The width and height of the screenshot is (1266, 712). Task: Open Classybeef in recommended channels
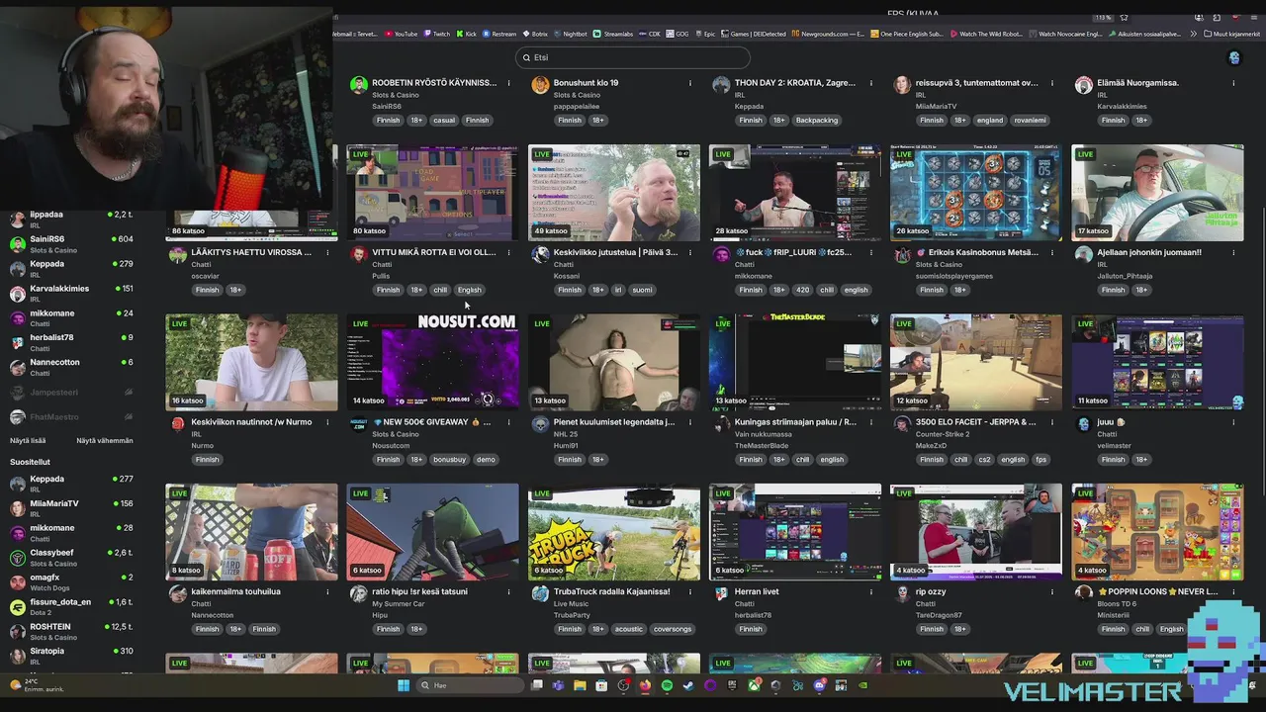pos(71,557)
